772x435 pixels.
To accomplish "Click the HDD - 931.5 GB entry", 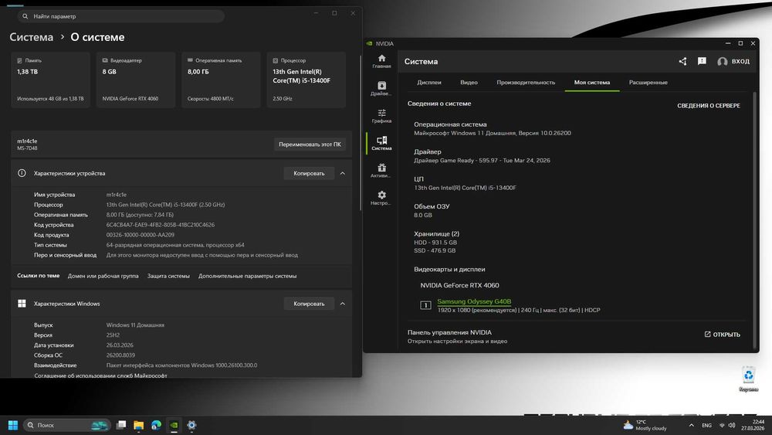I will pyautogui.click(x=435, y=243).
